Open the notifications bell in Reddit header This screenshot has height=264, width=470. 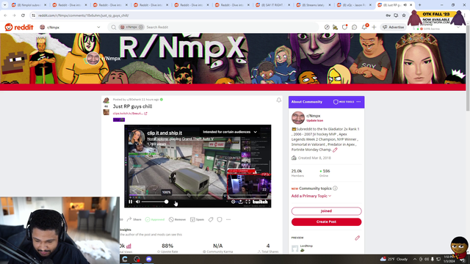364,27
